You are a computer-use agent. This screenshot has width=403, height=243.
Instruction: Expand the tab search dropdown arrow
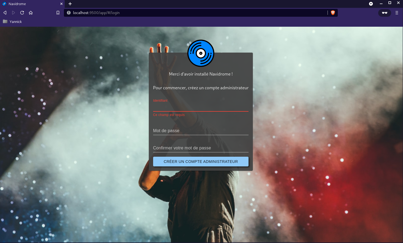[x=371, y=4]
